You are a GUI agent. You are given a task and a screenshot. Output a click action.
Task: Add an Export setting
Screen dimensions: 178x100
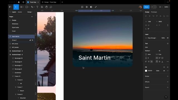[168, 87]
